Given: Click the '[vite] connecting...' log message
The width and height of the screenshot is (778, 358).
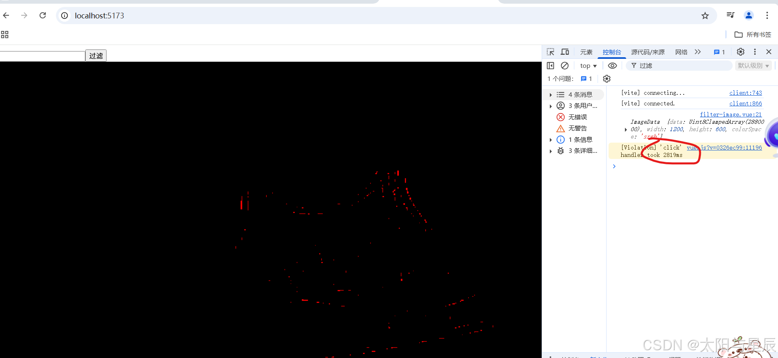Looking at the screenshot, I should [x=652, y=93].
